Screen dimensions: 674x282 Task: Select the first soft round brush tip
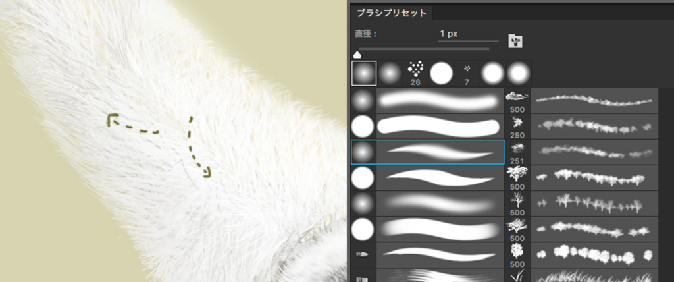coord(364,73)
